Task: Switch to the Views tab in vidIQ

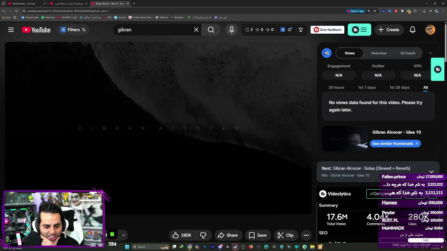Action: [350, 53]
